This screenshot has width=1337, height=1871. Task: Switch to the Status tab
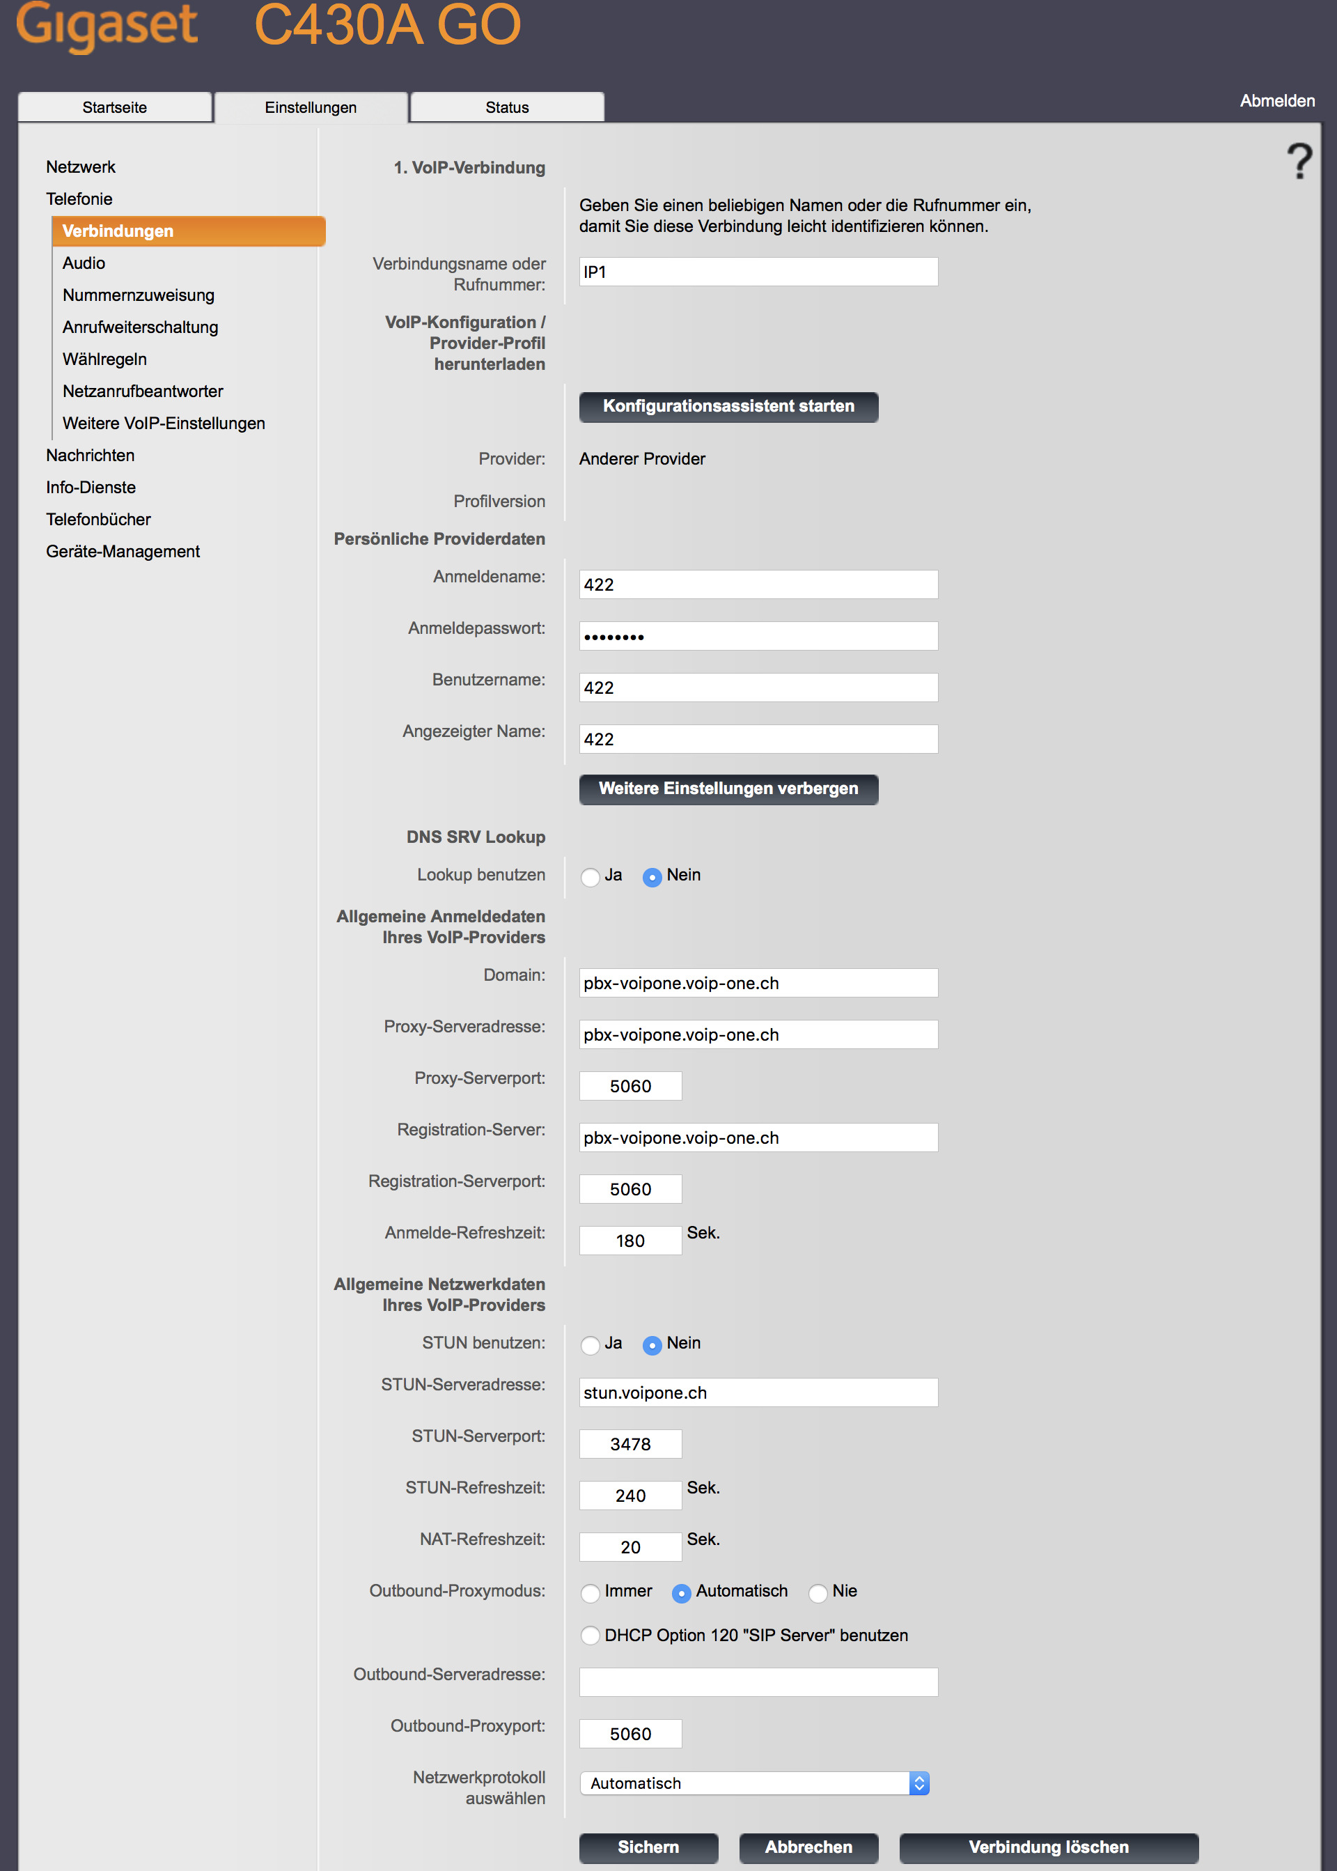pyautogui.click(x=507, y=107)
